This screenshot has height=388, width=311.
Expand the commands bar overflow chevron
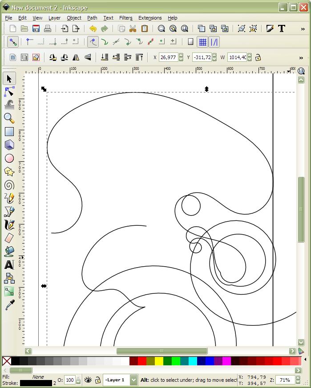303,28
